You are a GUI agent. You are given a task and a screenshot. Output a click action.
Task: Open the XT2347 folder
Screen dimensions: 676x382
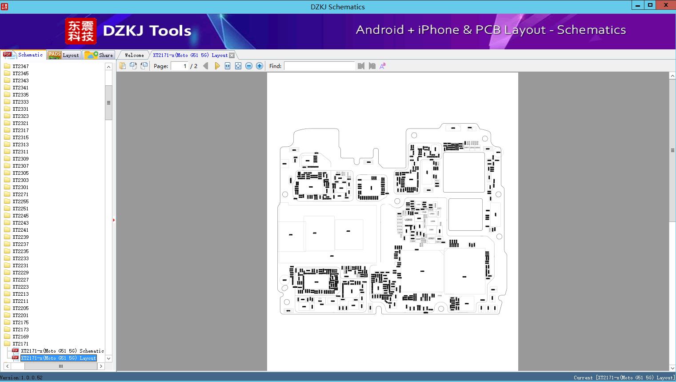(x=16, y=66)
